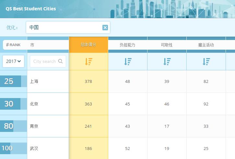Click the search magnifier icon in City search

61,61
